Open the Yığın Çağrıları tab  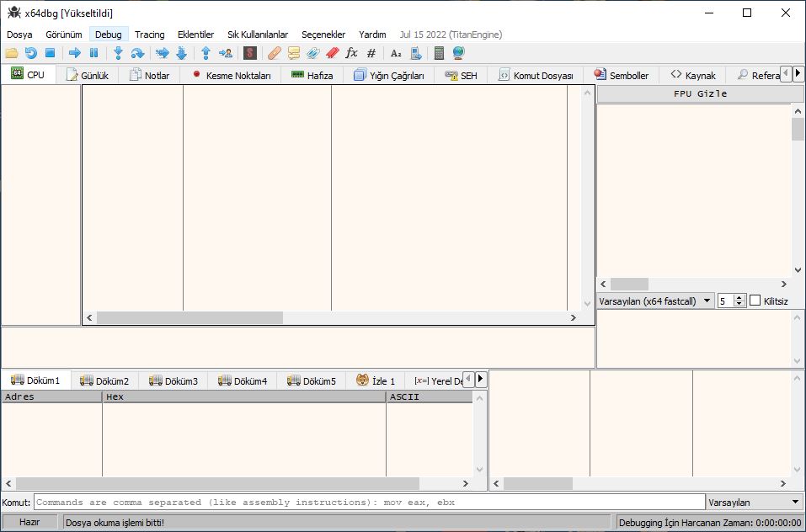388,76
